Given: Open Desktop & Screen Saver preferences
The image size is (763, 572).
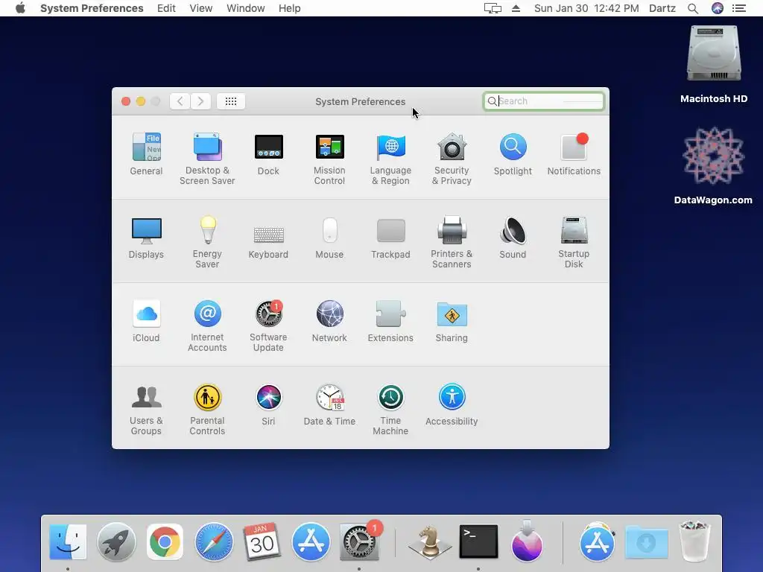Looking at the screenshot, I should [207, 159].
